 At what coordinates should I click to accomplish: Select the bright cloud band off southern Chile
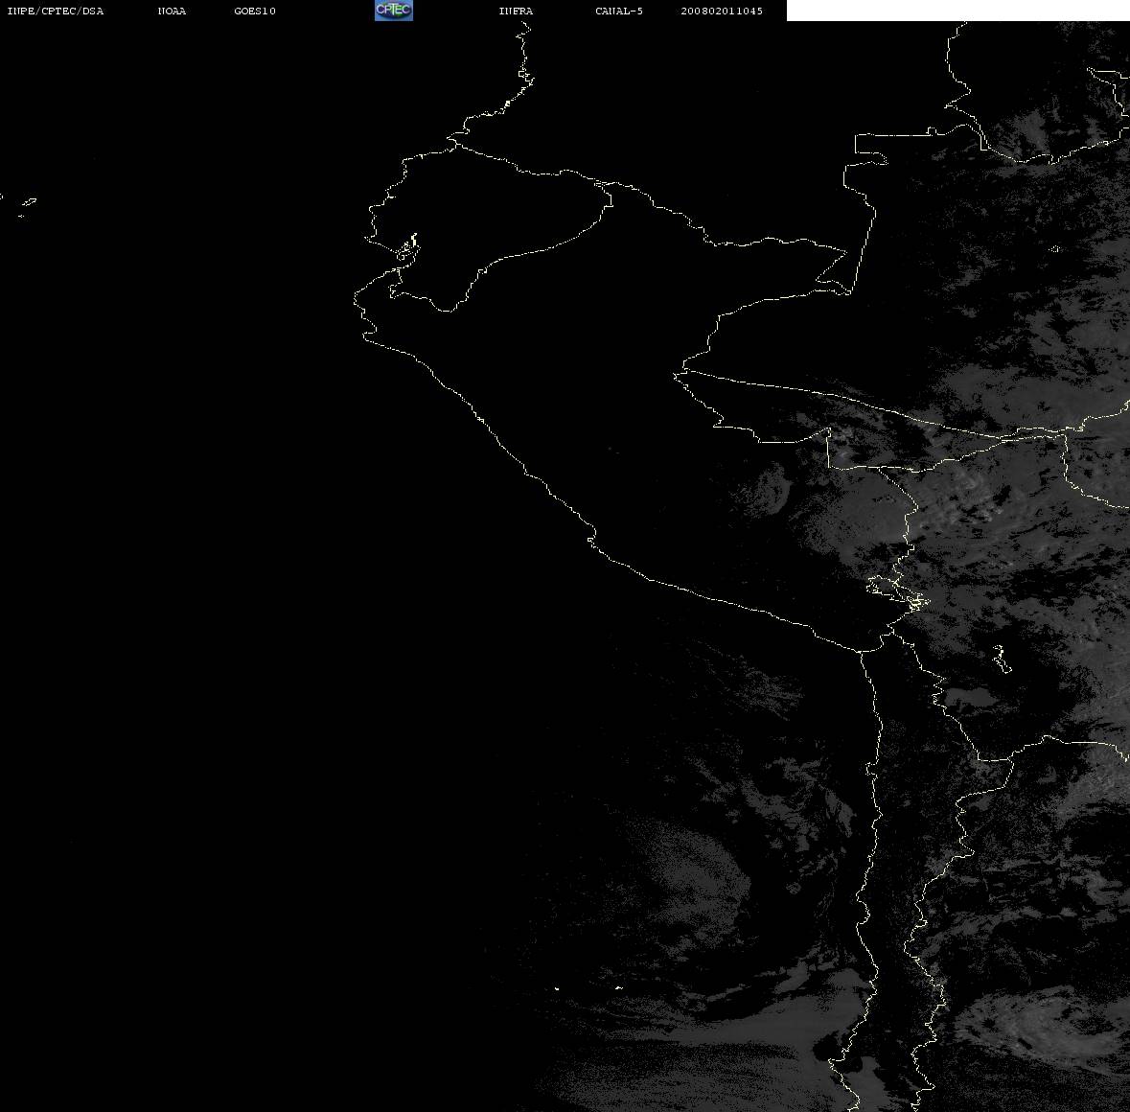(721, 1059)
